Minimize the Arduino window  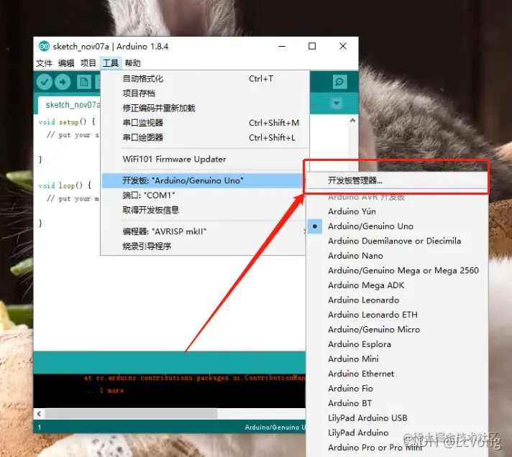pos(282,46)
